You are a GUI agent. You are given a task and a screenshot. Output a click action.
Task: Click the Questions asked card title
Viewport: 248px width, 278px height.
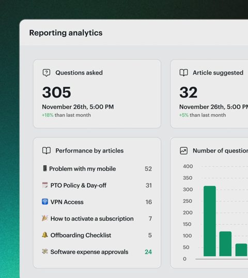[79, 73]
